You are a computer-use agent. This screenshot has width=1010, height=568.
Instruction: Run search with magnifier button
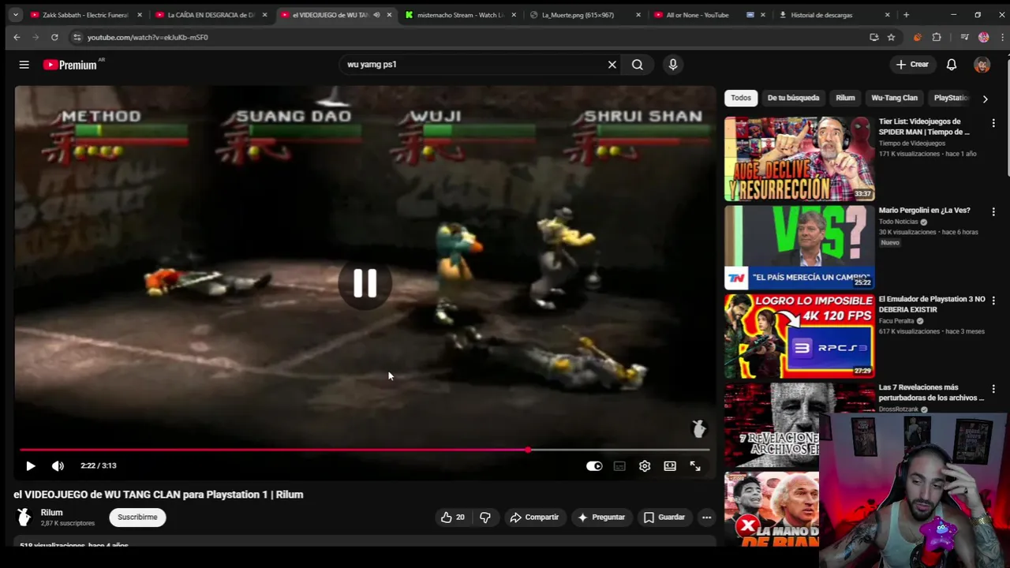pyautogui.click(x=638, y=65)
